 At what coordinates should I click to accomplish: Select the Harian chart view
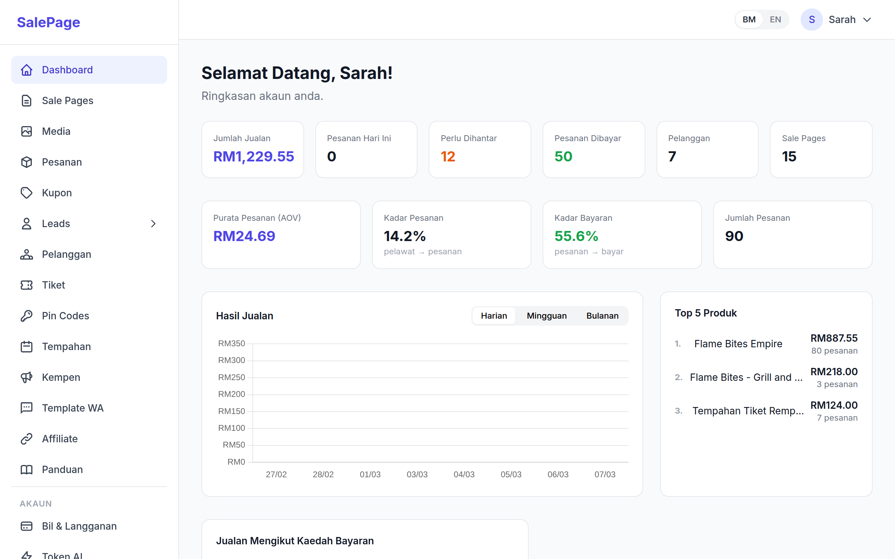(x=494, y=316)
